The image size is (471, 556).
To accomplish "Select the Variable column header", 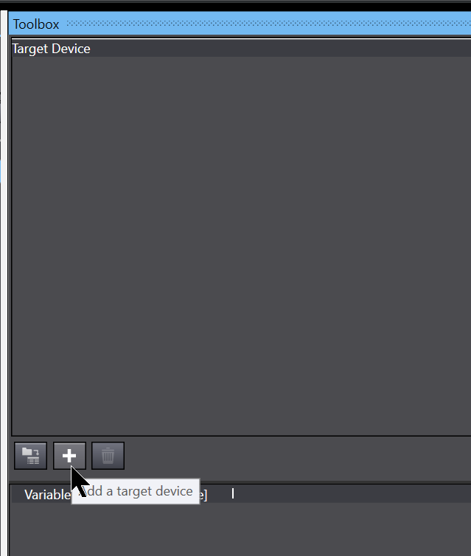I will (x=47, y=495).
